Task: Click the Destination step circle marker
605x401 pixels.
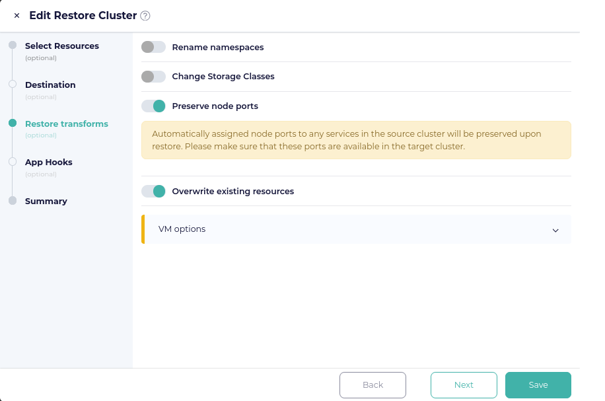Action: pyautogui.click(x=13, y=84)
